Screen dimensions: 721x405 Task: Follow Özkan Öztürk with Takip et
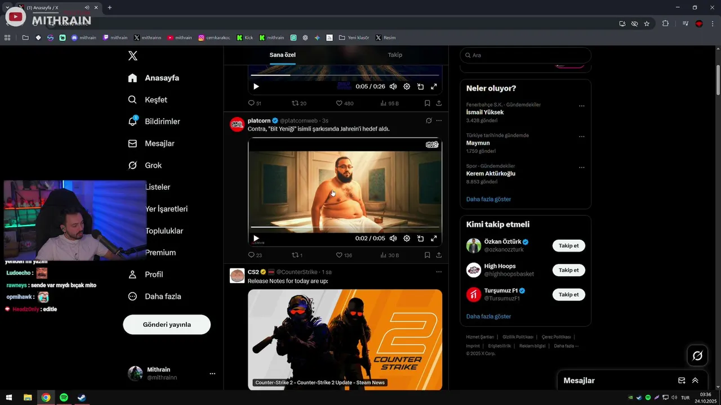(x=569, y=246)
